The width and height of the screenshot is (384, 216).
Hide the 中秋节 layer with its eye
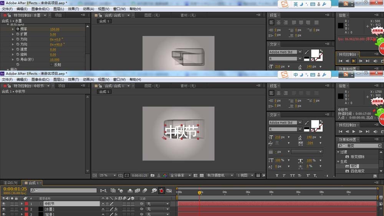[x=4, y=204]
